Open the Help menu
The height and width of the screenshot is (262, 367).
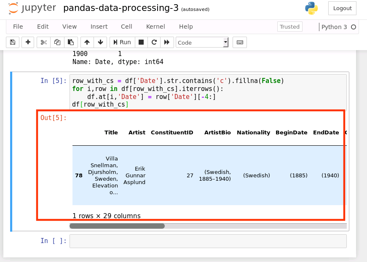point(186,27)
